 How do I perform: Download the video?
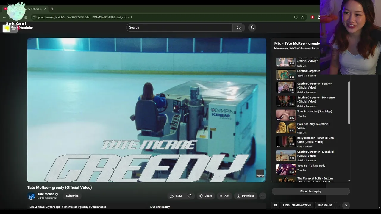(246, 196)
